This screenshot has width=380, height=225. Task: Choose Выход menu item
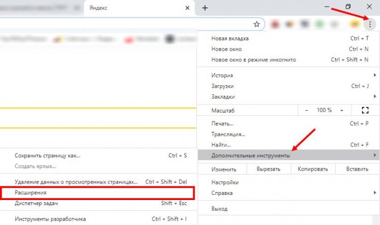(x=288, y=209)
